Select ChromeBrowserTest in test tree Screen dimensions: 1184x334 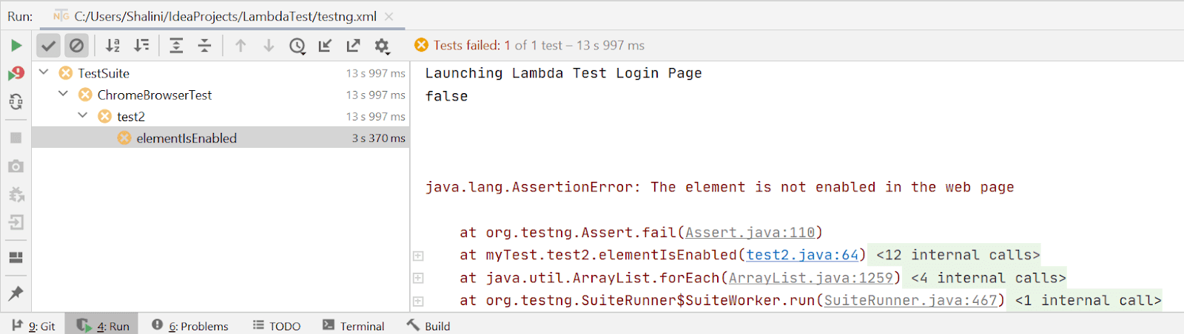(155, 95)
